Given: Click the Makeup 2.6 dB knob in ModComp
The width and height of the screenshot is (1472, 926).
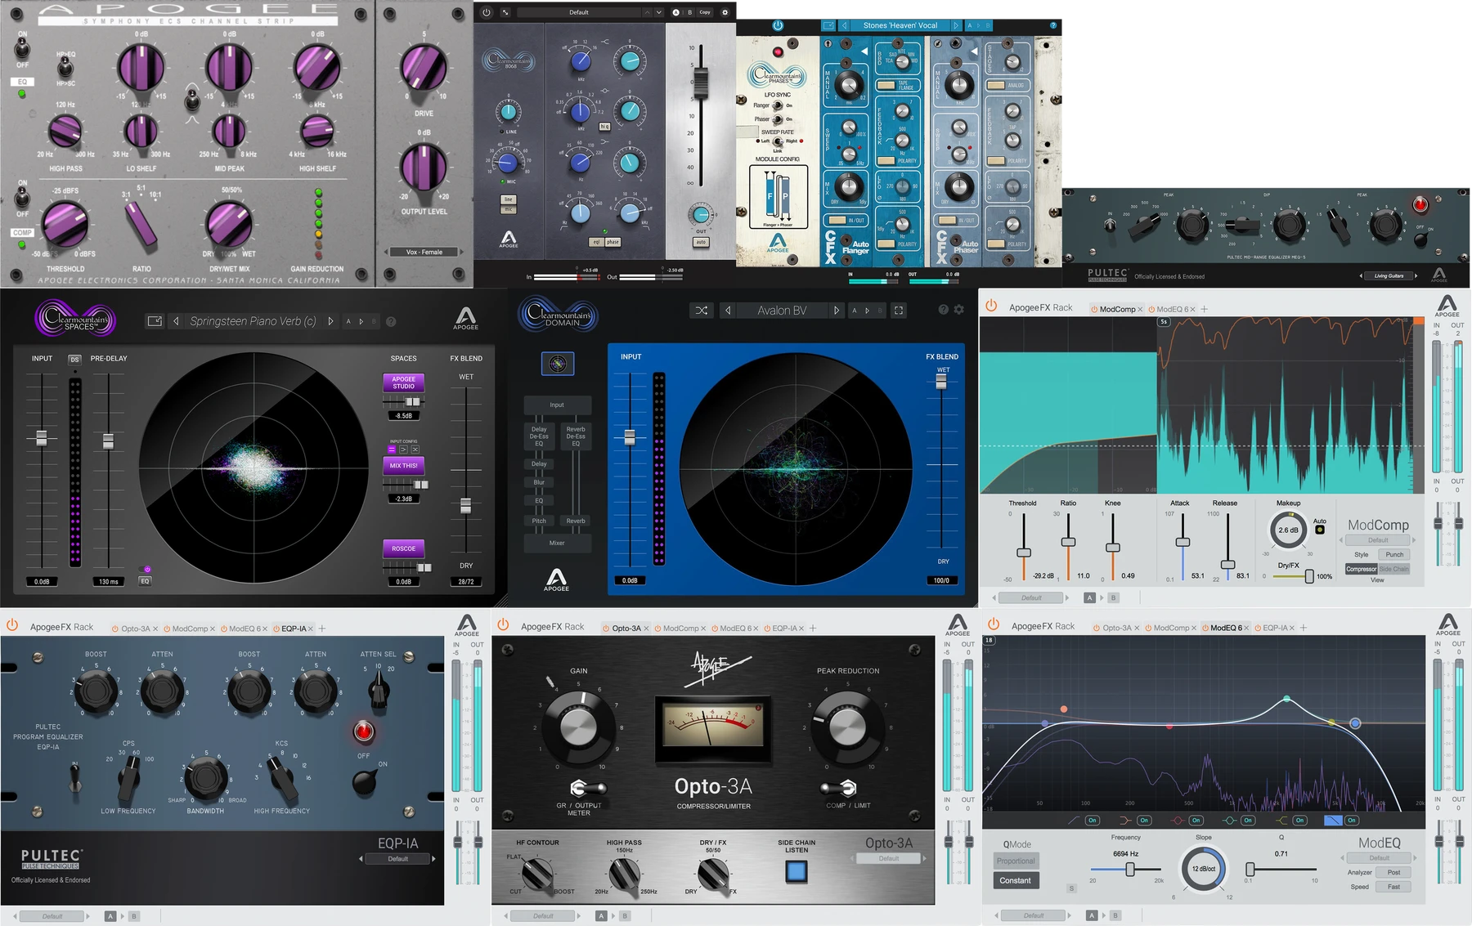Looking at the screenshot, I should [x=1288, y=530].
